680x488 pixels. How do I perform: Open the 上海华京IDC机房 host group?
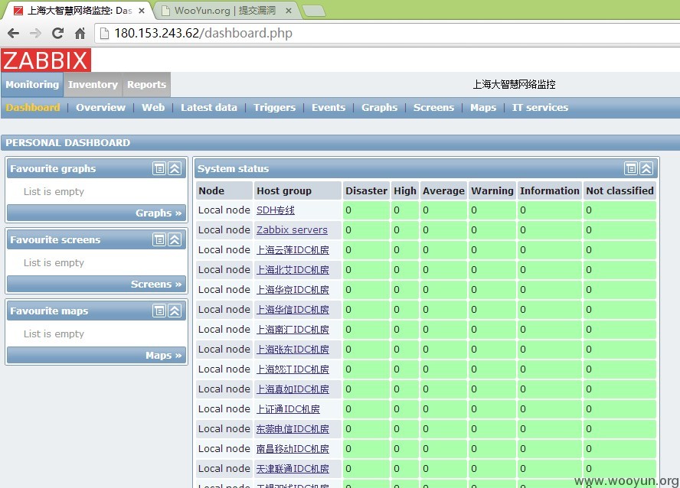293,290
